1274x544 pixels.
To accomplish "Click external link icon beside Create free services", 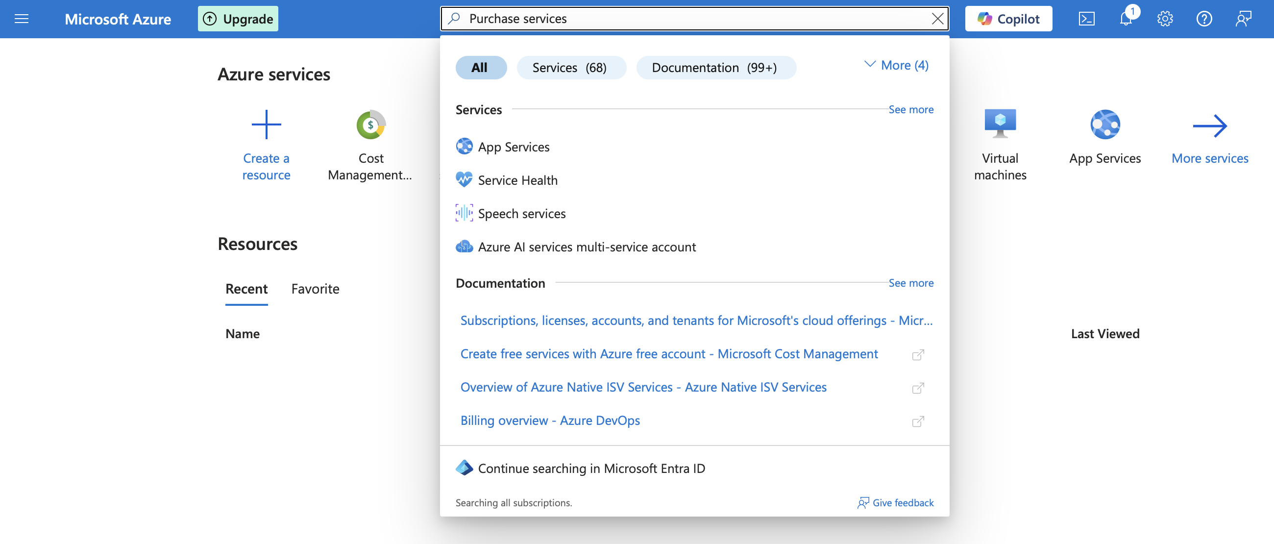I will coord(918,355).
